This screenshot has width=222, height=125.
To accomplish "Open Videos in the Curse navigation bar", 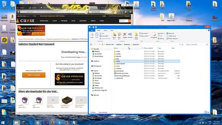I will 93,21.
